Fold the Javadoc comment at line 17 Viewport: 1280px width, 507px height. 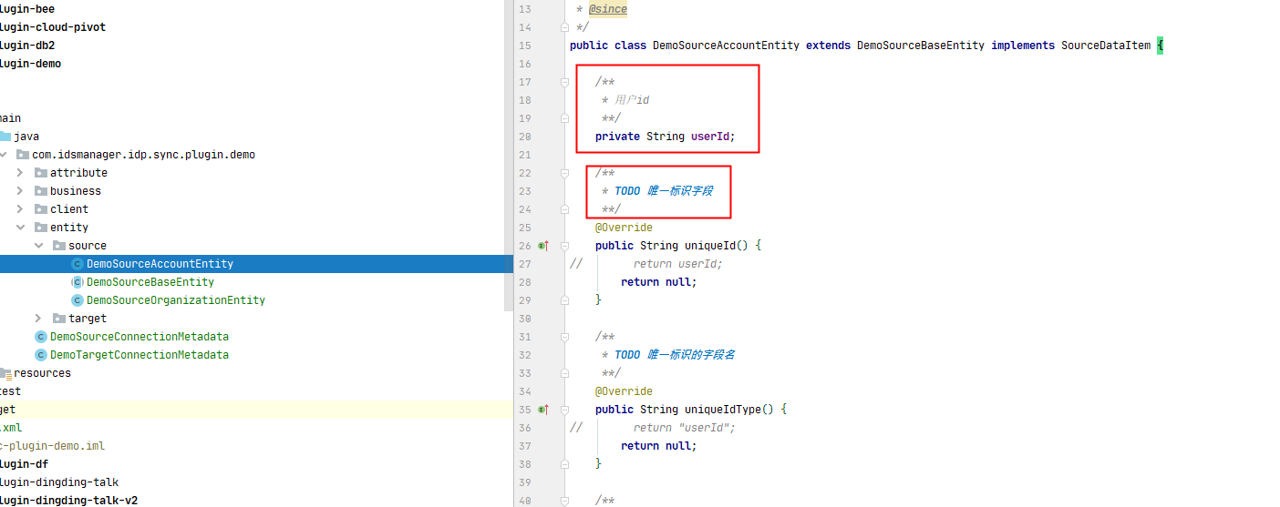[565, 82]
